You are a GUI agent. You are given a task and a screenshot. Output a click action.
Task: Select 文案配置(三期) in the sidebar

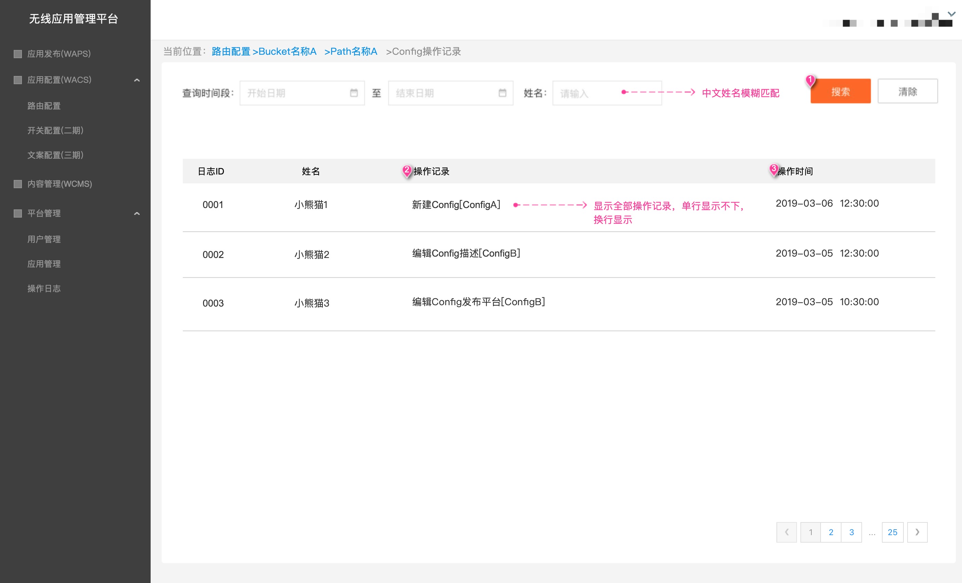(x=55, y=155)
